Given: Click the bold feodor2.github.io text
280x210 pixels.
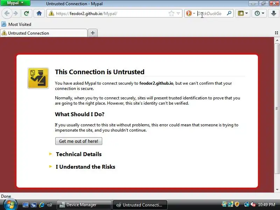Looking at the screenshot, I should (156, 83).
